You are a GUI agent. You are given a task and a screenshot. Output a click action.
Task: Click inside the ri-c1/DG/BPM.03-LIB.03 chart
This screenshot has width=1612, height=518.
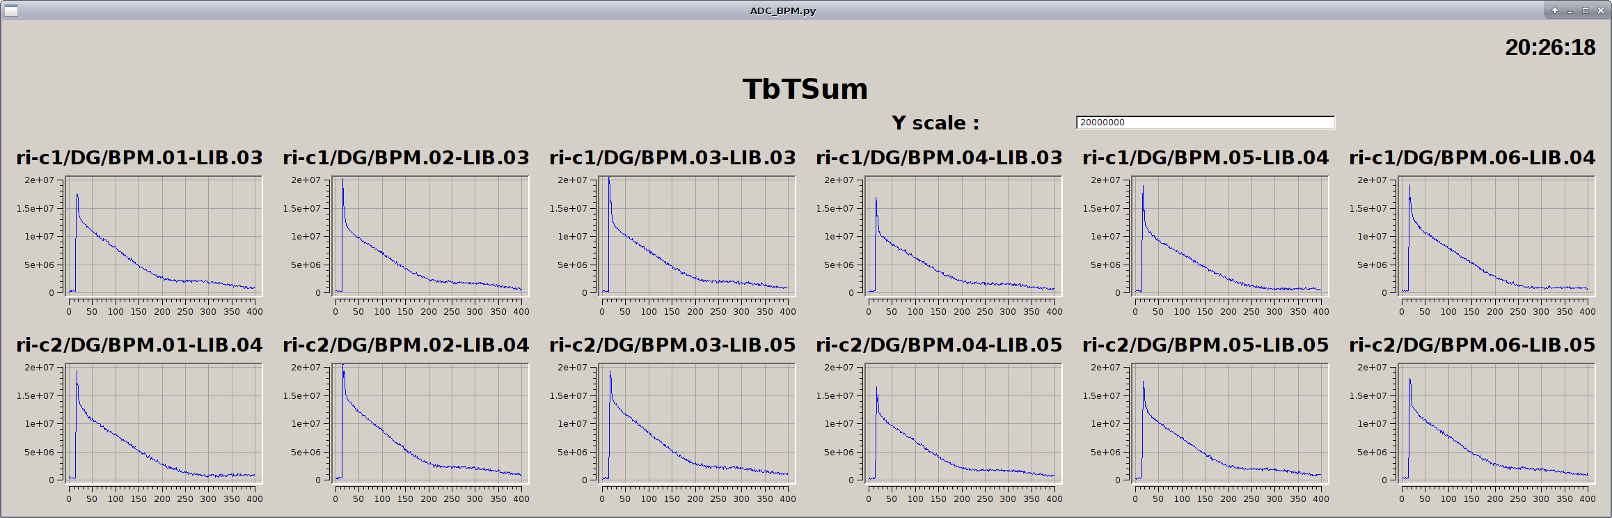point(697,236)
